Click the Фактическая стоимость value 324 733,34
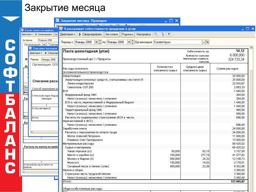Viewport: 256px width, 192px height. [x=236, y=59]
